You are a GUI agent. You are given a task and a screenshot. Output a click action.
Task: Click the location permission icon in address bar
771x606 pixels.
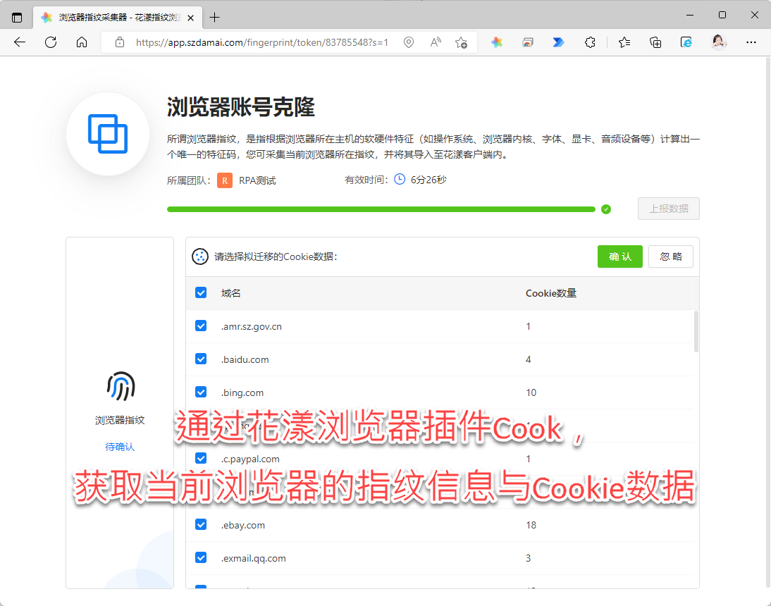(x=409, y=42)
